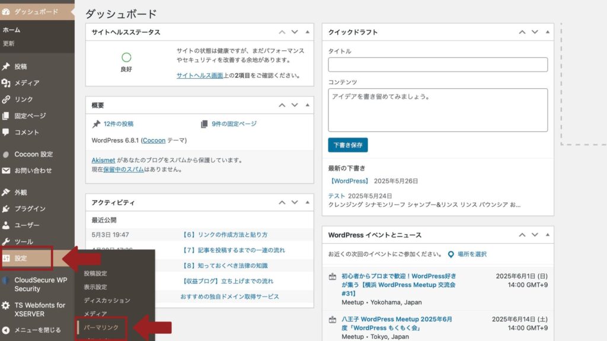
Task: Click the 外観 paintbrush icon
Action: 6,192
